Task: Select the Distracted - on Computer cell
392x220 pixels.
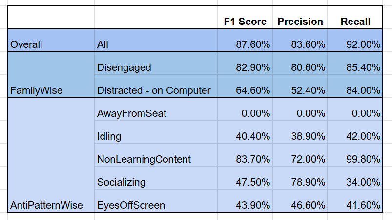Action: 154,90
